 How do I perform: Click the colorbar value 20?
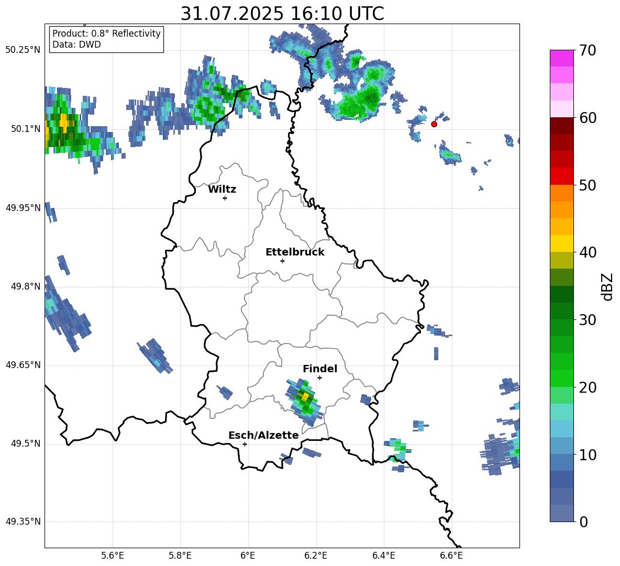588,387
